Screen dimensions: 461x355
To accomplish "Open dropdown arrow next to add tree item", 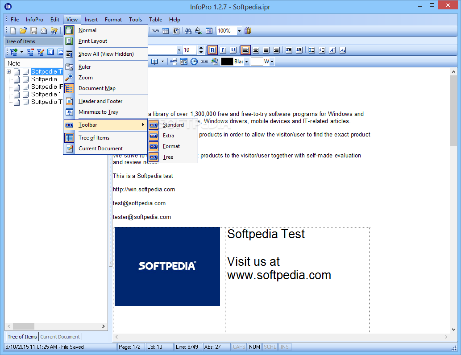I will click(21, 52).
